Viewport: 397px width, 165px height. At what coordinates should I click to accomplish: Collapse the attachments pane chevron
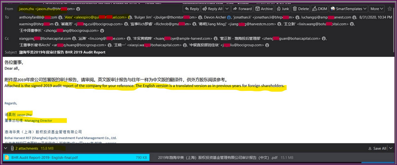click(6, 148)
